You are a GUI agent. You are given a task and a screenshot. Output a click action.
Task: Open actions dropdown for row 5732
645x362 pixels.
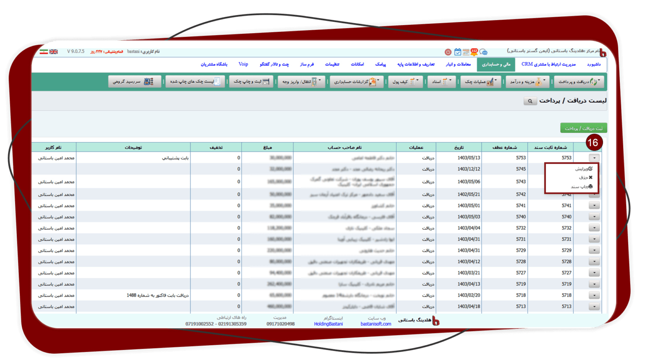(594, 228)
